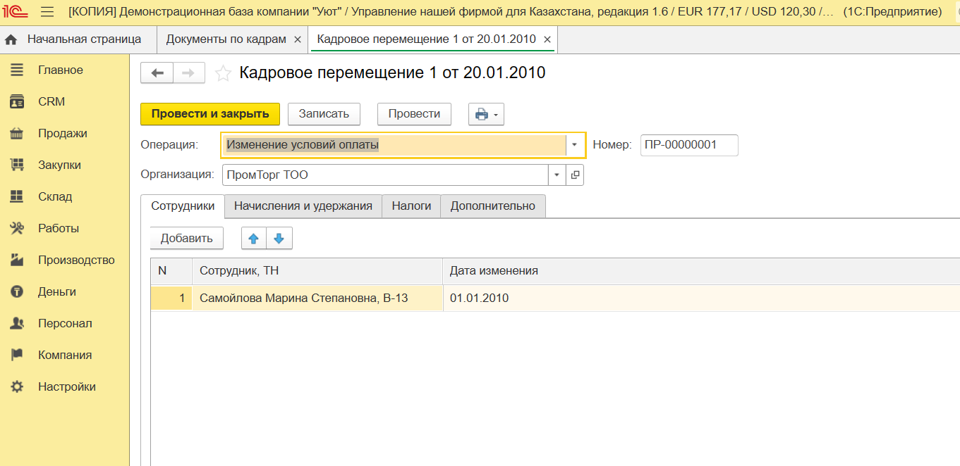Move row up with blue arrow
Screen dimensions: 960x466
(x=254, y=239)
